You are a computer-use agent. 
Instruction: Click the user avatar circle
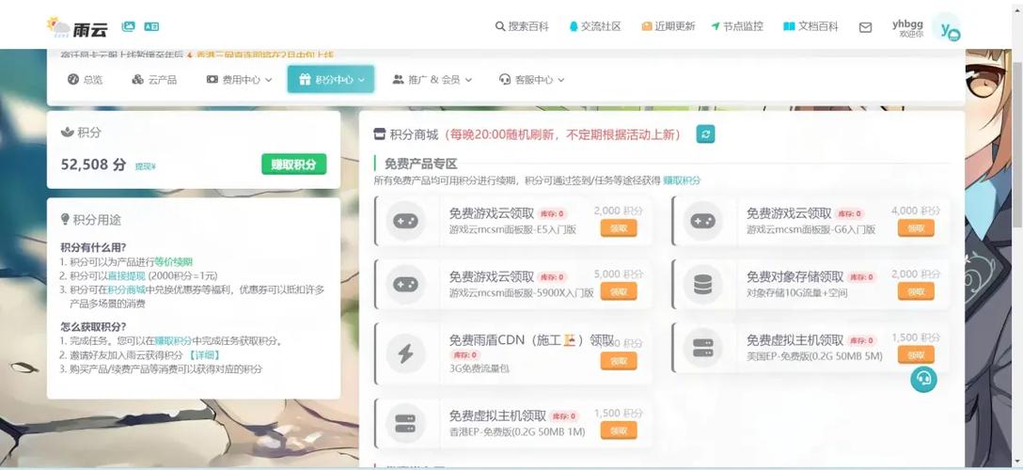(x=946, y=28)
